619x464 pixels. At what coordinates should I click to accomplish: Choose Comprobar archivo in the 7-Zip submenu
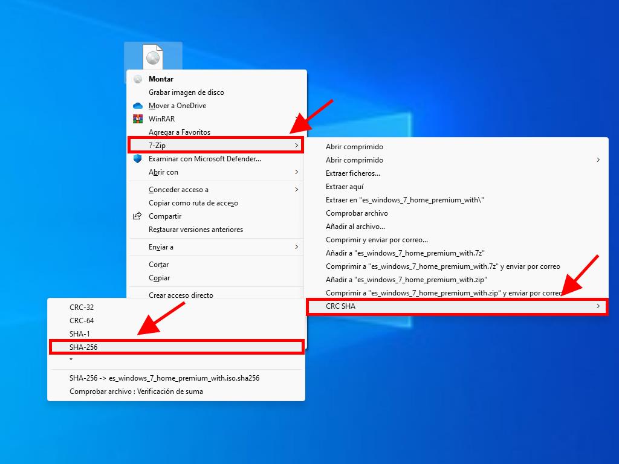[457, 213]
